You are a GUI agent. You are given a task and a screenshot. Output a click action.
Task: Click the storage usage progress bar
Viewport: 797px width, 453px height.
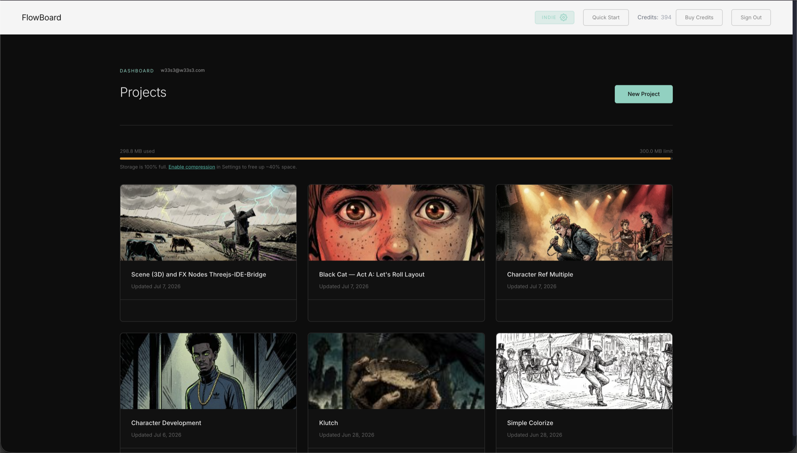(x=396, y=159)
